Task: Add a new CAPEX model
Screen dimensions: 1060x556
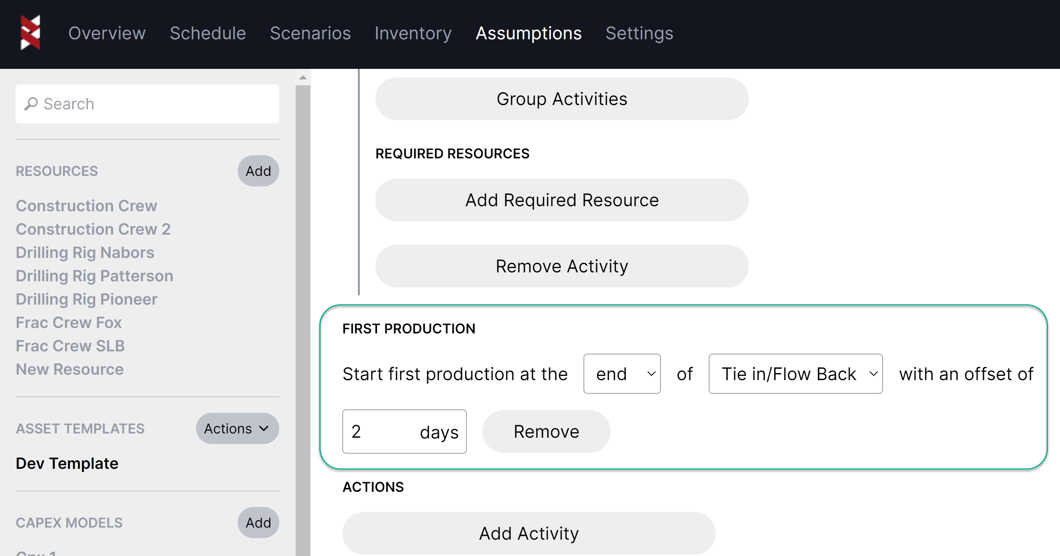Action: tap(258, 522)
